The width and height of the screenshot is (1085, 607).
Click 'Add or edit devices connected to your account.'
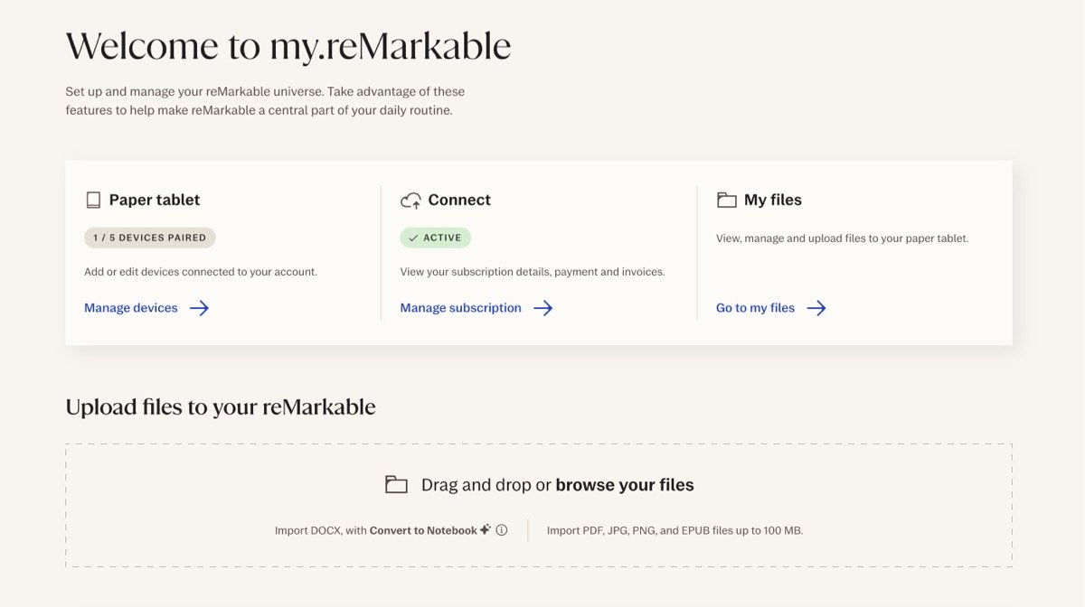coord(201,272)
